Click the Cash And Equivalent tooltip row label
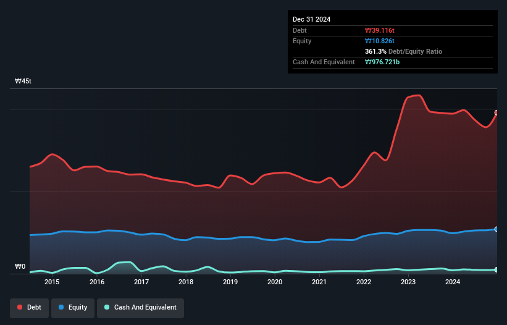Screen dimensions: 507x325 tap(324, 62)
